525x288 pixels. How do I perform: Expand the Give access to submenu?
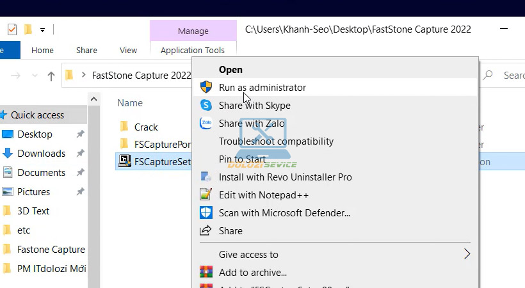tap(467, 254)
